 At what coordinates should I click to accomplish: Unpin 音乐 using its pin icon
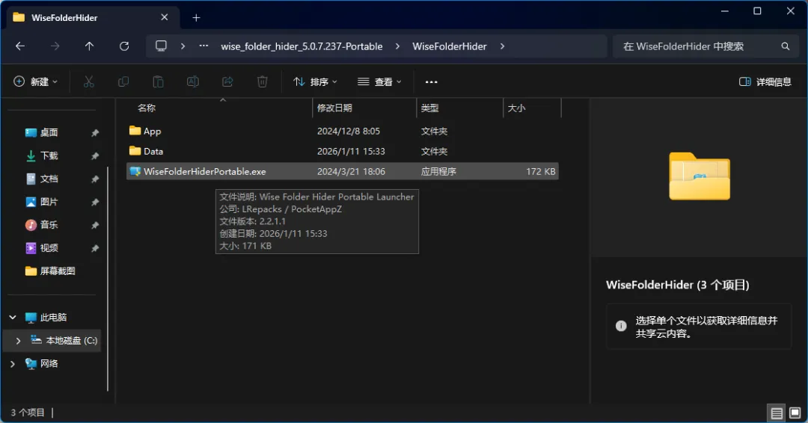pyautogui.click(x=95, y=226)
